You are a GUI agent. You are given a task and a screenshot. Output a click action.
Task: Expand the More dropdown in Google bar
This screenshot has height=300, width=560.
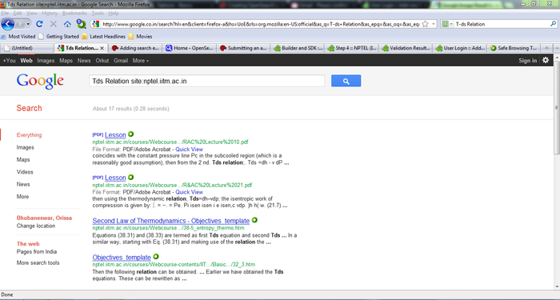140,60
